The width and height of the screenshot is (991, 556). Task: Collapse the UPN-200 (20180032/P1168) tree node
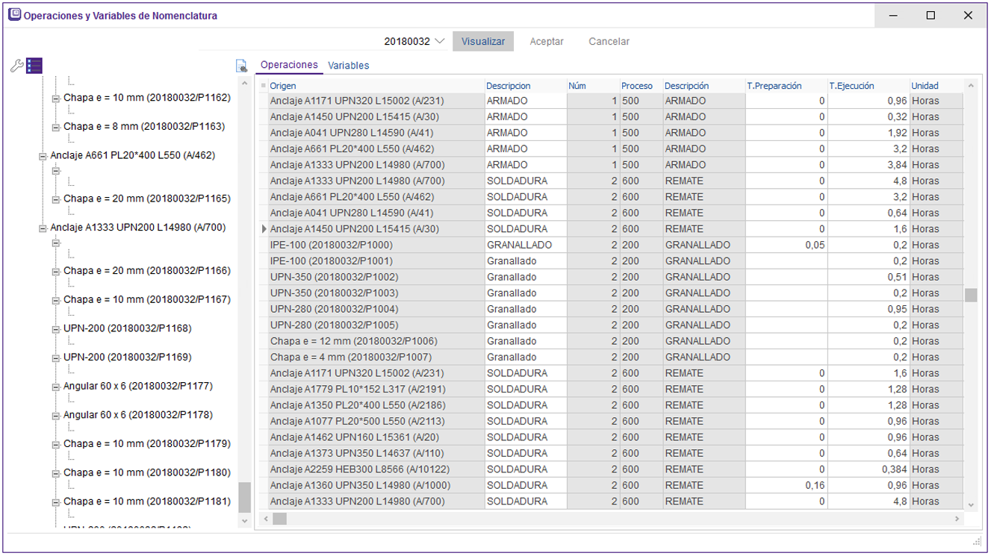(x=55, y=329)
